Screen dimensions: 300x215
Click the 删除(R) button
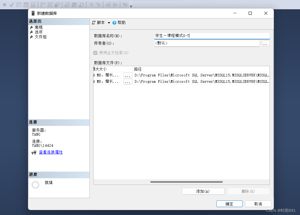[248, 191]
